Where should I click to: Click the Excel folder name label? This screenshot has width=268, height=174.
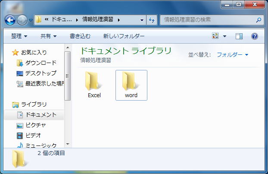pos(94,95)
